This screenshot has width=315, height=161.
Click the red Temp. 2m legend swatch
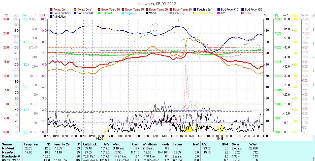51,10
